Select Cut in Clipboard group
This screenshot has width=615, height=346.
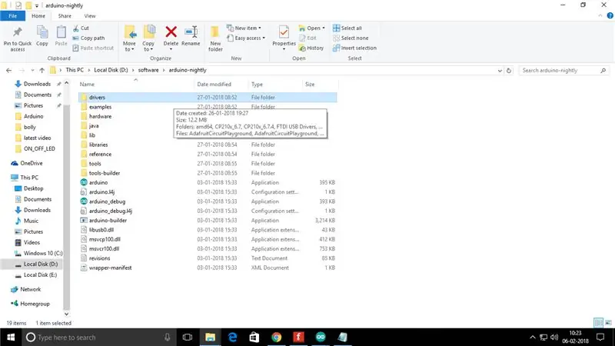tap(81, 28)
